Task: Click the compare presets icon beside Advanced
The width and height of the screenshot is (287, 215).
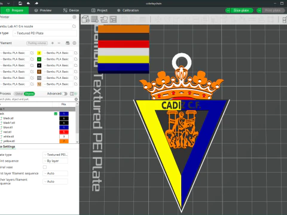Action: (72, 94)
